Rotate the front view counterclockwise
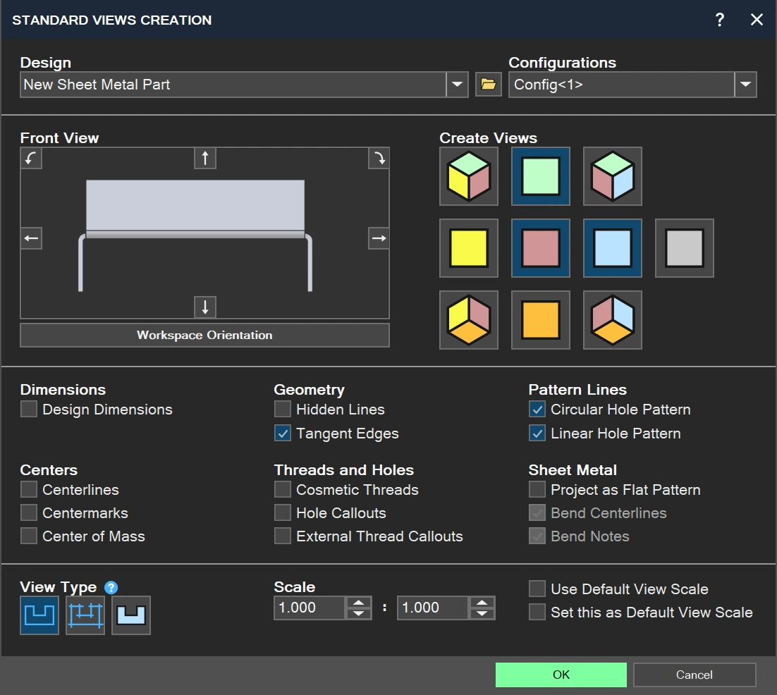The width and height of the screenshot is (777, 695). coord(31,159)
